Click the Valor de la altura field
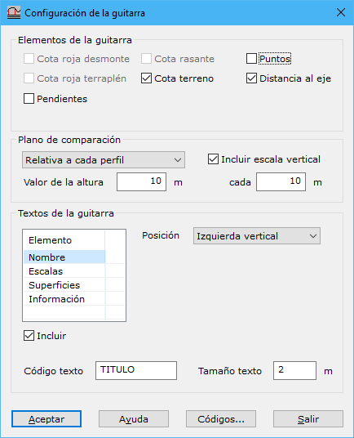Screen dimensions: 354x438 142,182
